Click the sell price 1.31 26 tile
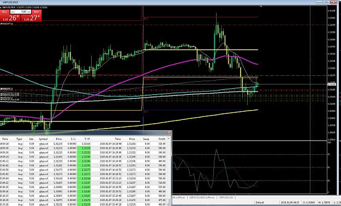Screen dimensions: 341x206 tap(10, 18)
